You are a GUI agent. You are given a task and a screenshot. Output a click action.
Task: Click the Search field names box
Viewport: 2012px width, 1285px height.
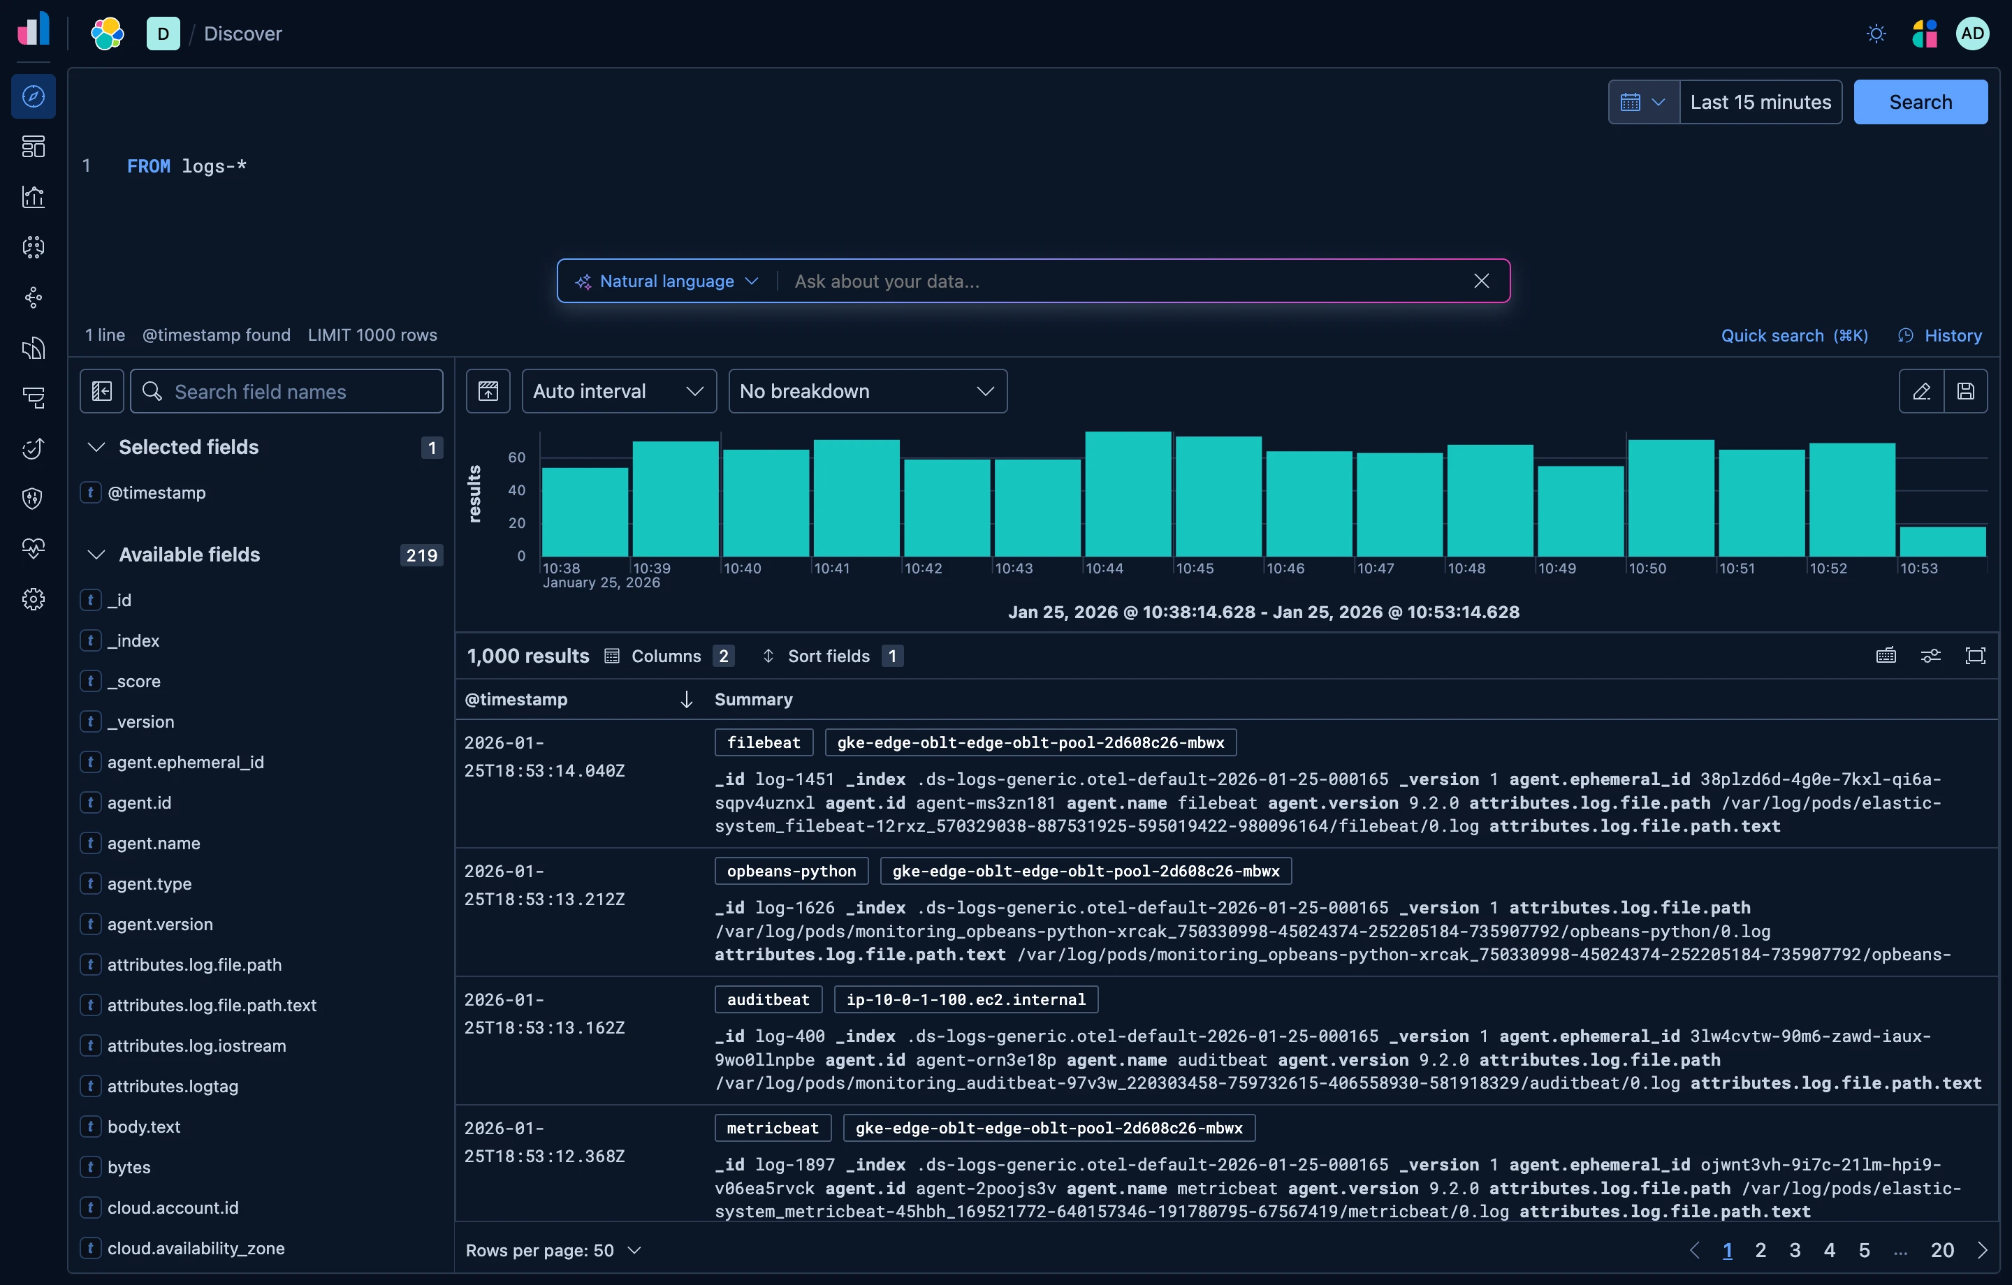[x=286, y=391]
